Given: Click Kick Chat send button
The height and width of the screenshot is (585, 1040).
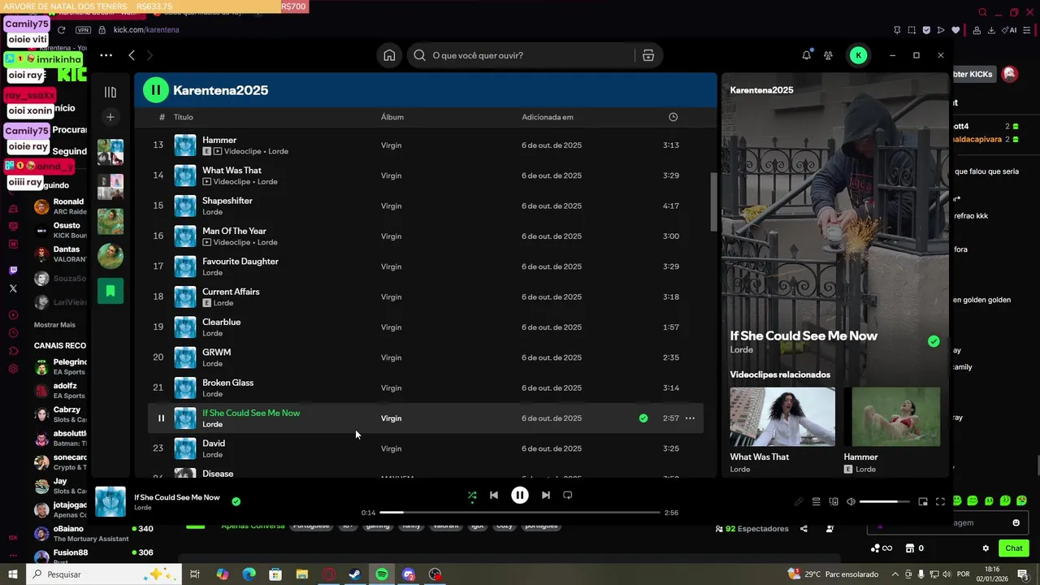Looking at the screenshot, I should click(1013, 548).
